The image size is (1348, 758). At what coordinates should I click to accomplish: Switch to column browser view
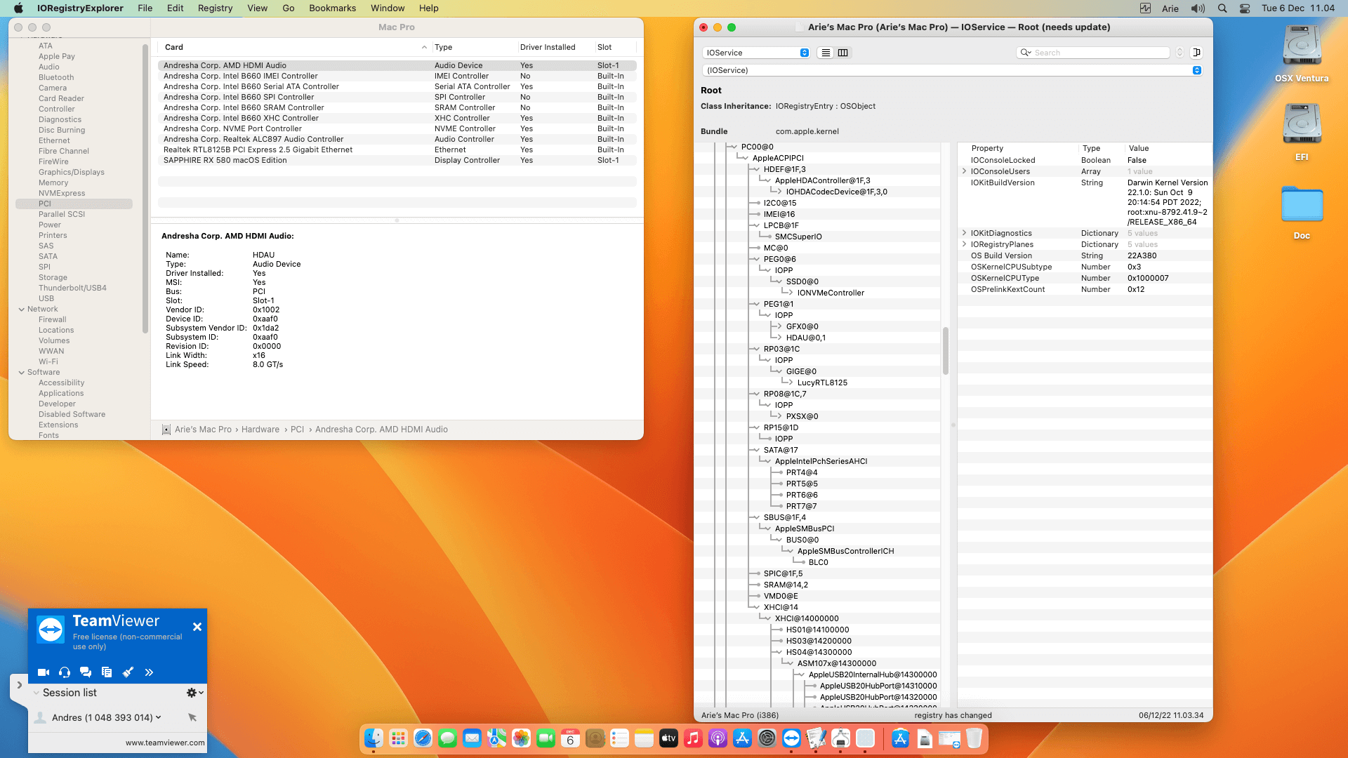(843, 53)
